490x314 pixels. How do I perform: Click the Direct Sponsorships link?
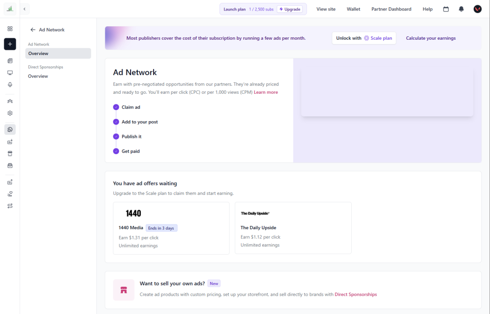(x=356, y=294)
